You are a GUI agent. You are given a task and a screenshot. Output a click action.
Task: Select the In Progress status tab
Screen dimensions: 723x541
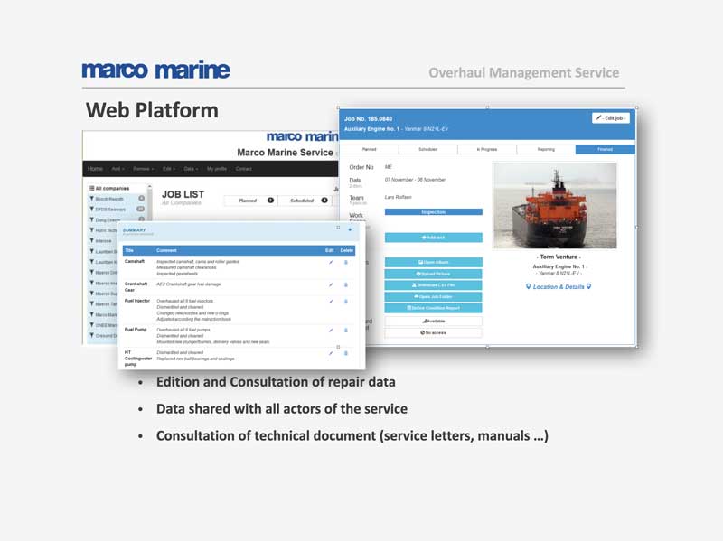tap(487, 149)
